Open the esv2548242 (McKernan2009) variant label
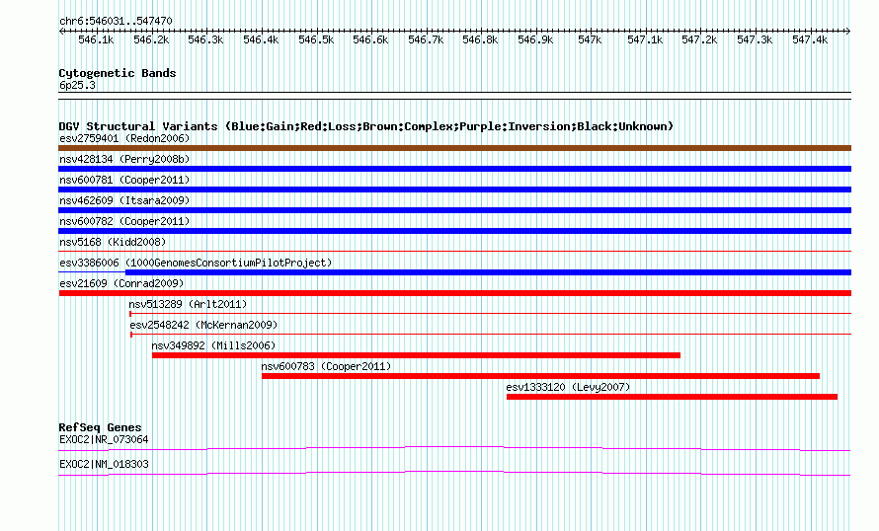 pos(203,326)
